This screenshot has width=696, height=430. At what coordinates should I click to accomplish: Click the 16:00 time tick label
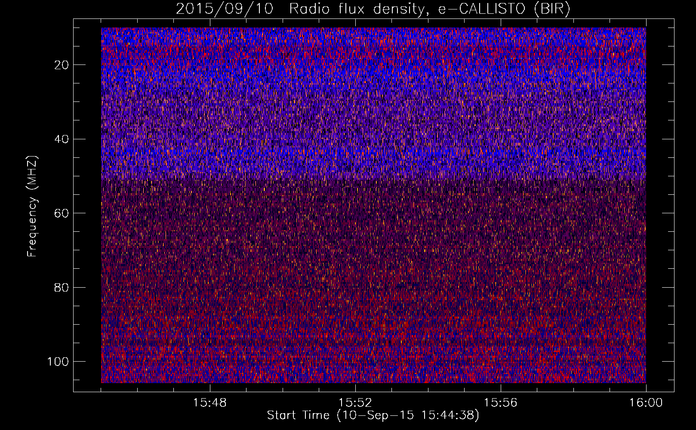point(646,403)
